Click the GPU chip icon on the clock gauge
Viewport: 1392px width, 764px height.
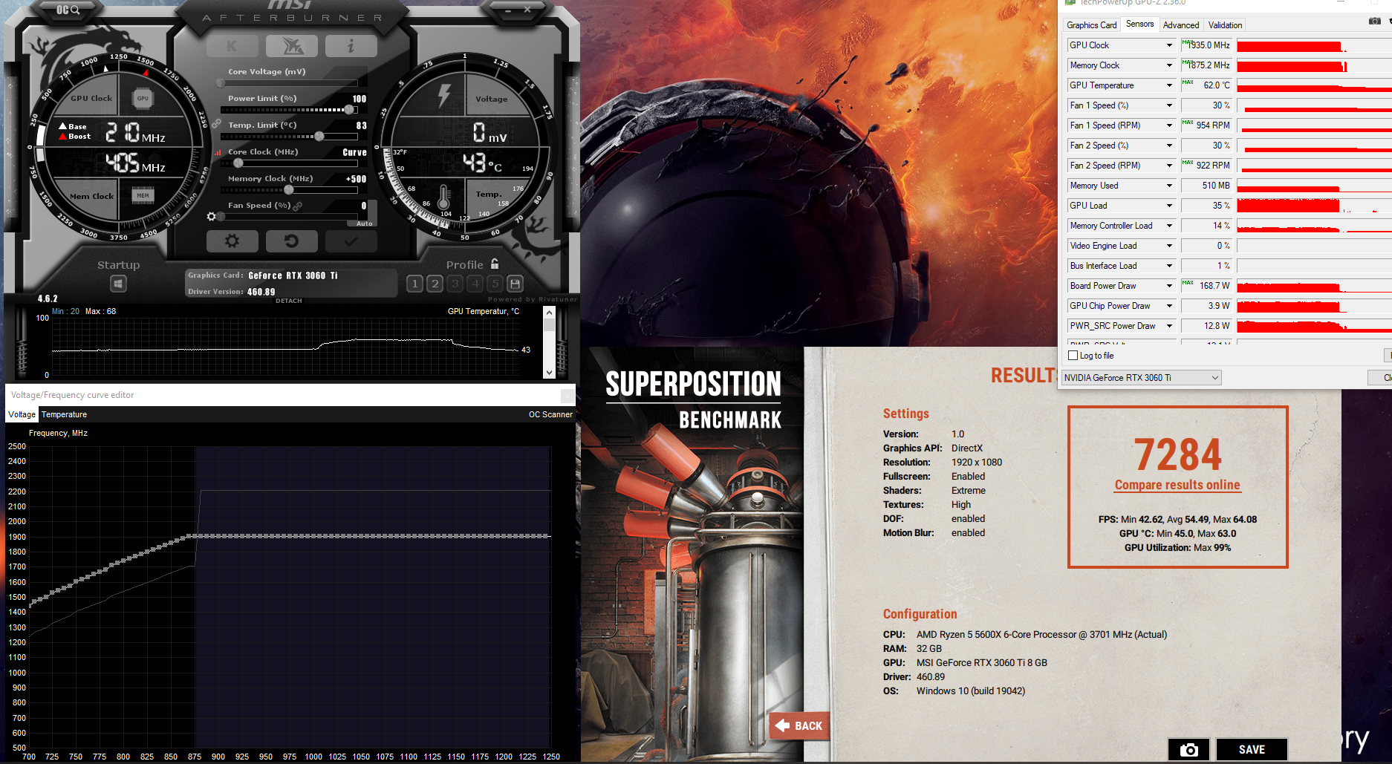[x=143, y=98]
